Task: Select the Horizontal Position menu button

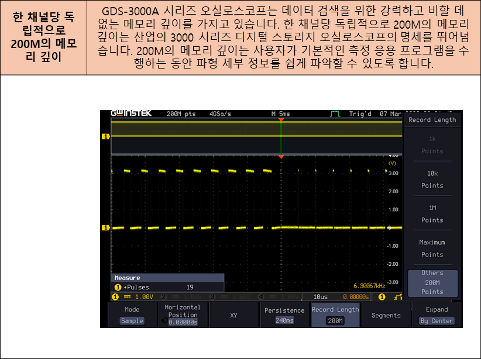Action: (183, 315)
